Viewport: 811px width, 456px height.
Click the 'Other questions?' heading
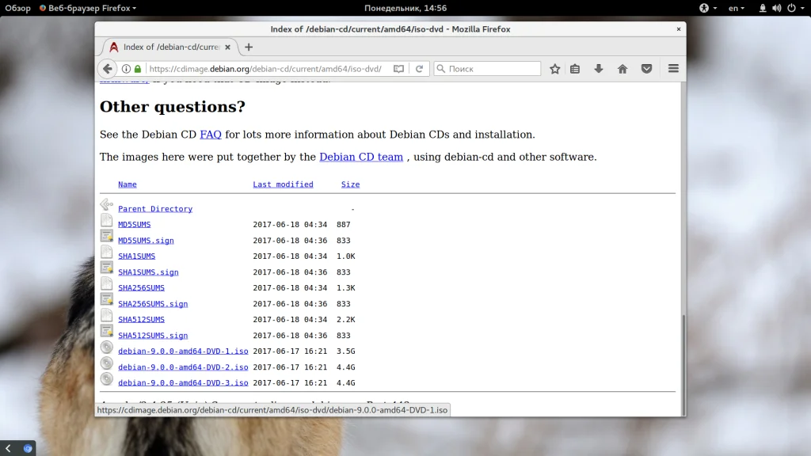(172, 107)
